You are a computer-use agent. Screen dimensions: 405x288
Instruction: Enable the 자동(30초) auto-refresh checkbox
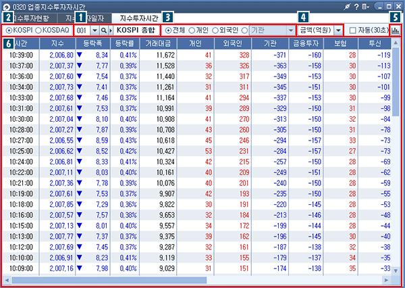click(x=352, y=31)
